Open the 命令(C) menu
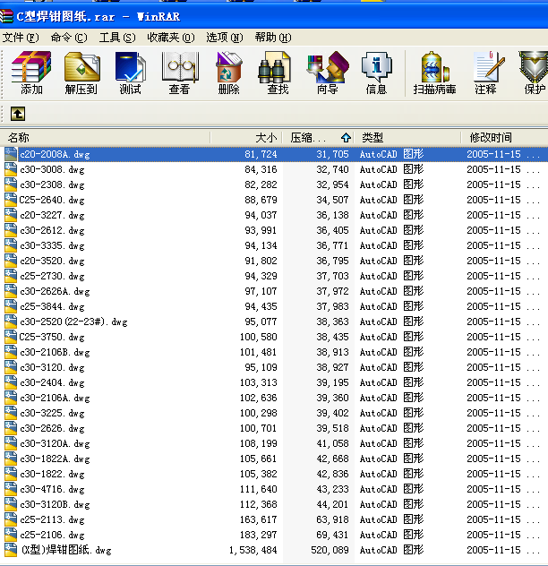 tap(69, 38)
